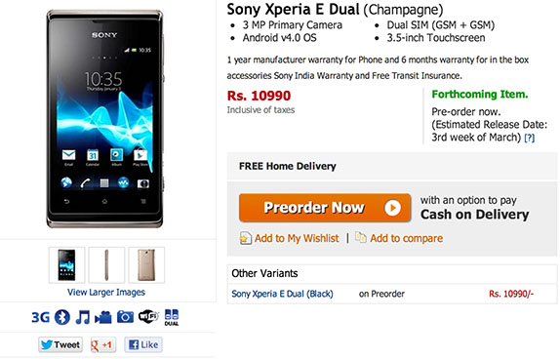Open the Add to My Wishlist link

[x=297, y=238]
